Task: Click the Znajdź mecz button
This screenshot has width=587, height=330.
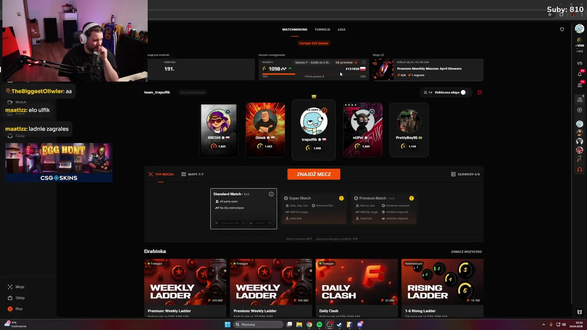Action: pyautogui.click(x=314, y=174)
